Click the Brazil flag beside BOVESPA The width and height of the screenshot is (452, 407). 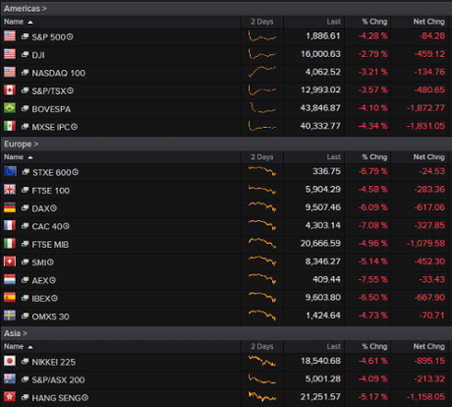pyautogui.click(x=10, y=108)
